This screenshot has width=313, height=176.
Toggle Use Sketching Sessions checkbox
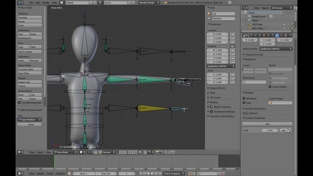point(20,103)
